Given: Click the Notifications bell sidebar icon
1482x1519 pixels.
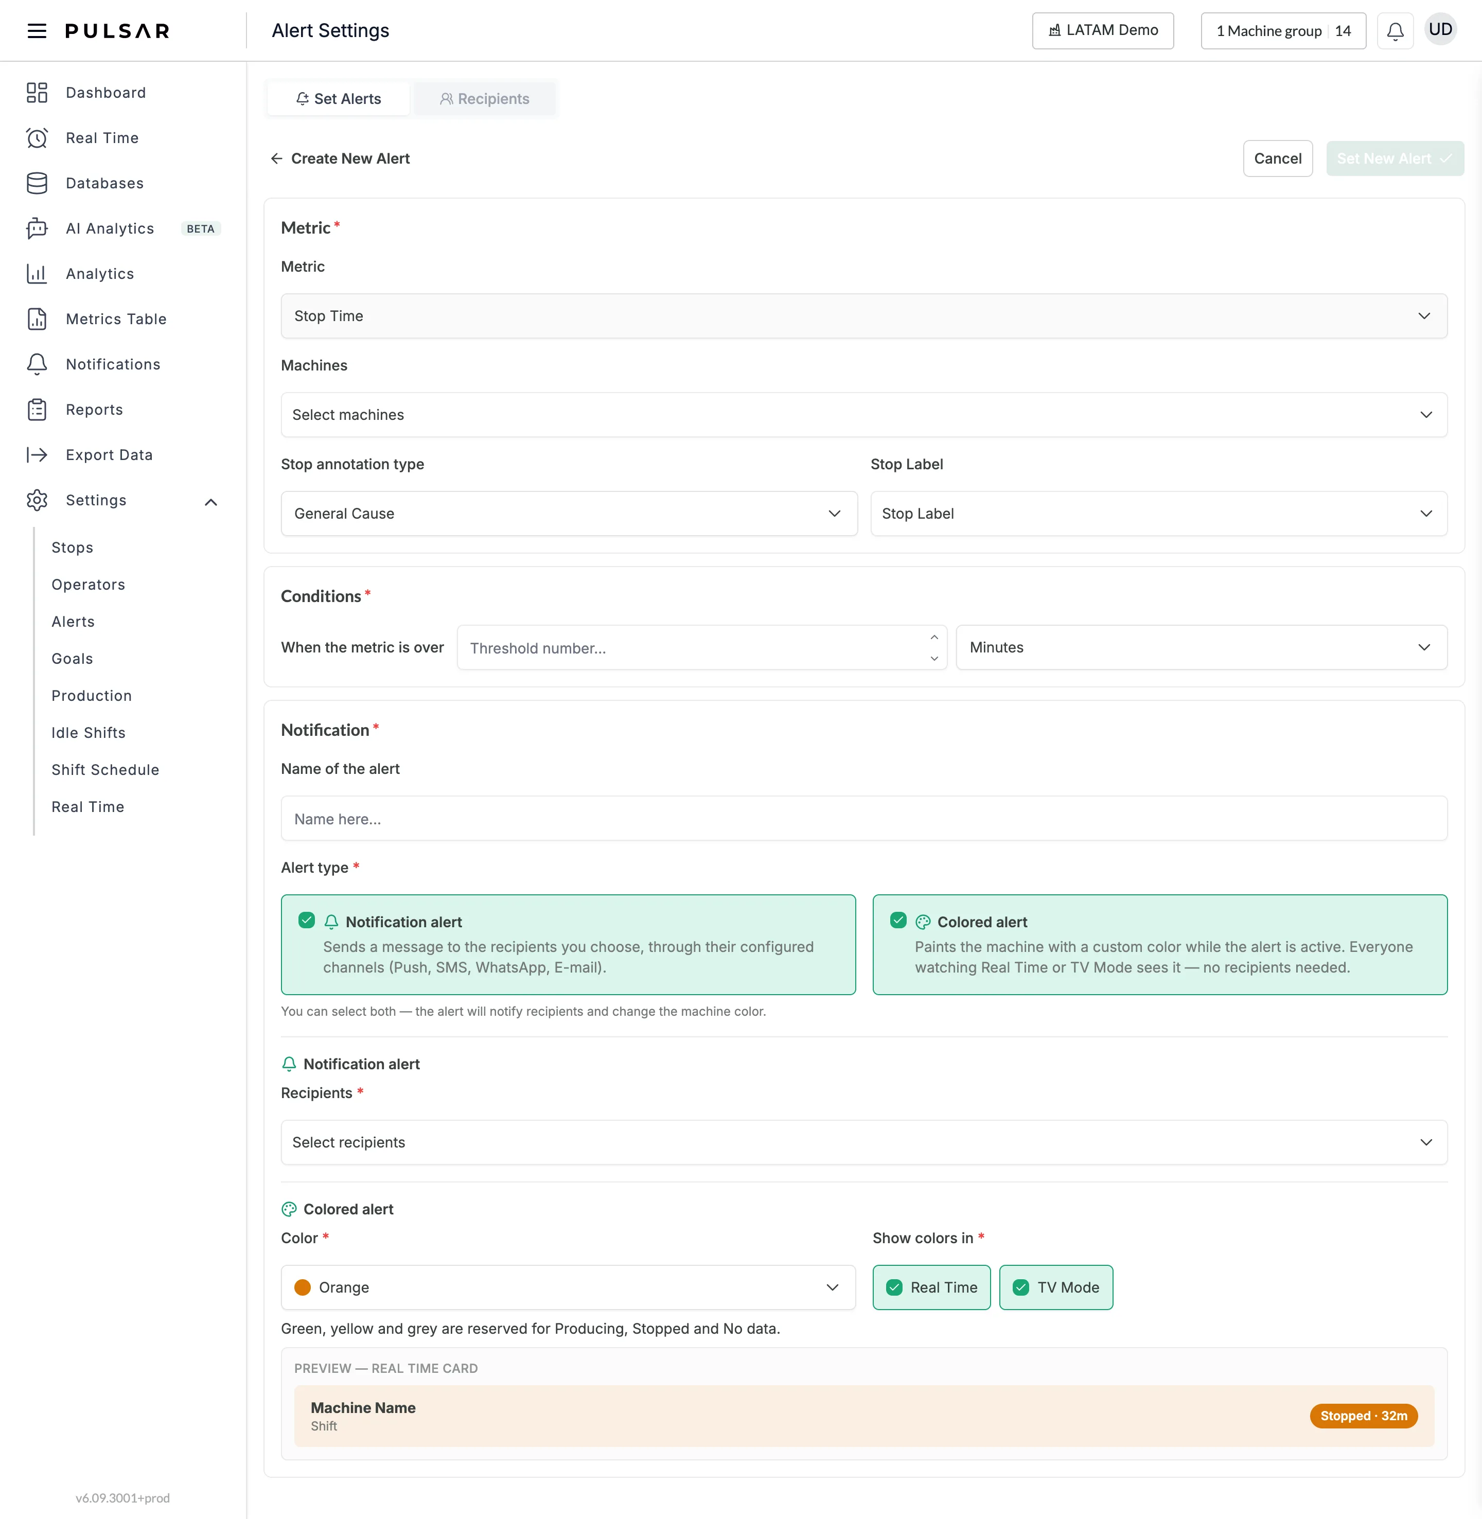Looking at the screenshot, I should click(37, 364).
